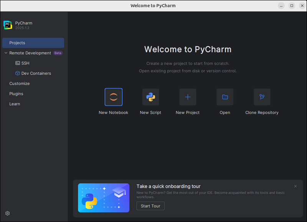Click the SSH terminal icon
Viewport: 307px width, 222px height.
[18, 63]
